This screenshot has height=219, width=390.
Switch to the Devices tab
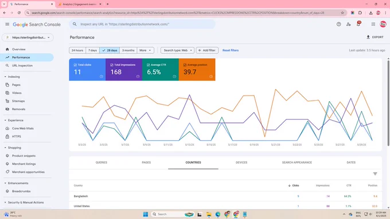[x=241, y=162]
